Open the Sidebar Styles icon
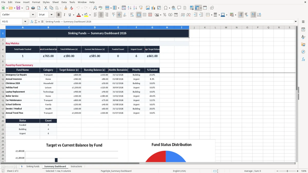 [303, 37]
